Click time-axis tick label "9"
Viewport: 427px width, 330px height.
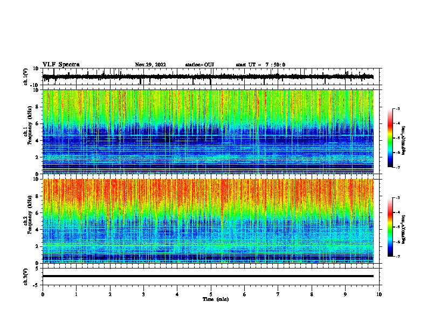coord(345,294)
